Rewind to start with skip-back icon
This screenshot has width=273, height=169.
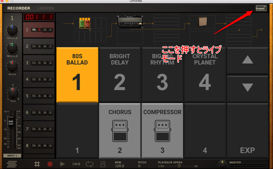coord(76,164)
